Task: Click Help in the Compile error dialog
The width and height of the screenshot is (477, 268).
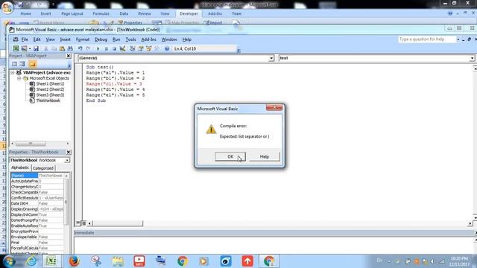Action: (x=265, y=156)
